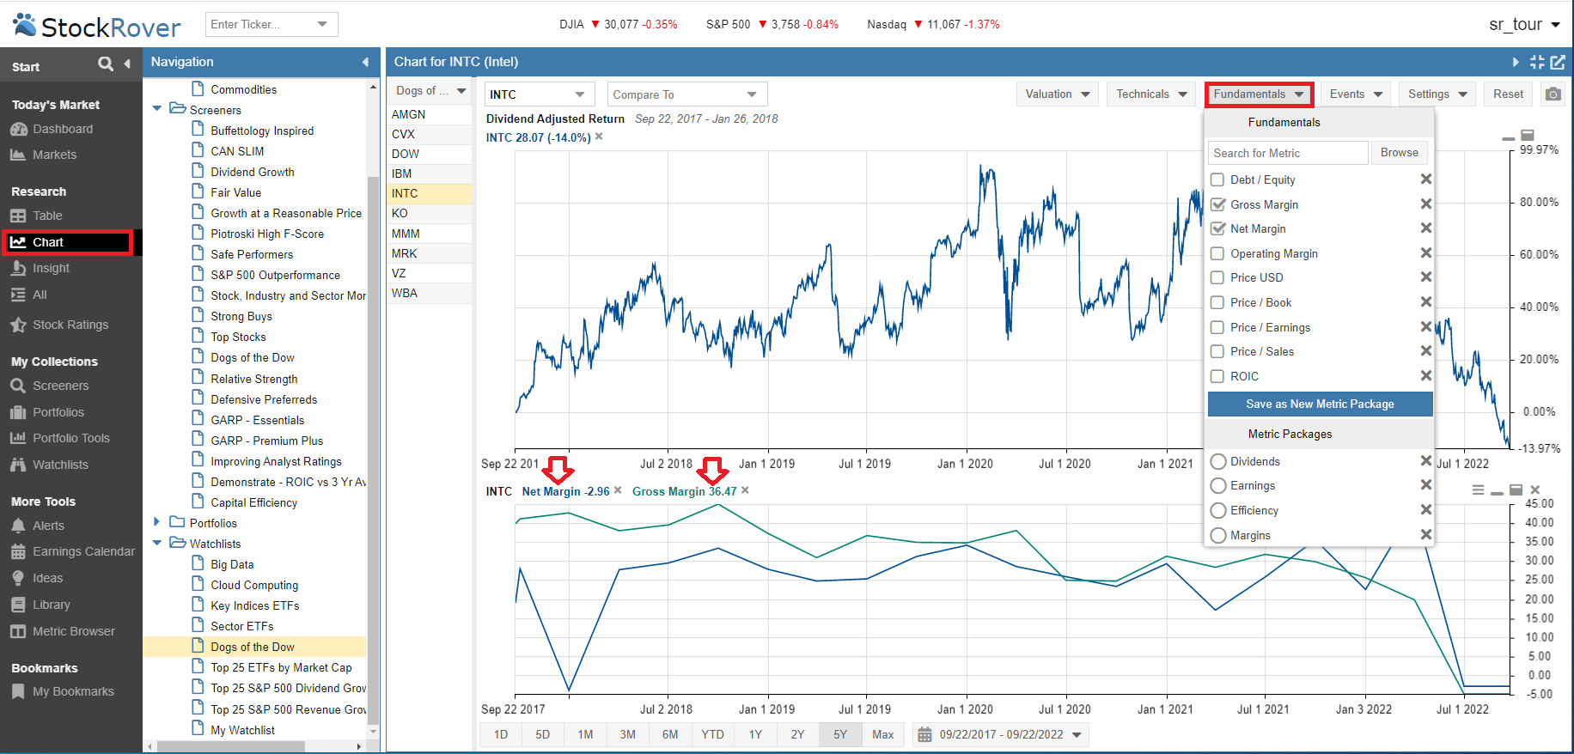The height and width of the screenshot is (754, 1574).
Task: Select the 6M time period
Action: coord(670,734)
